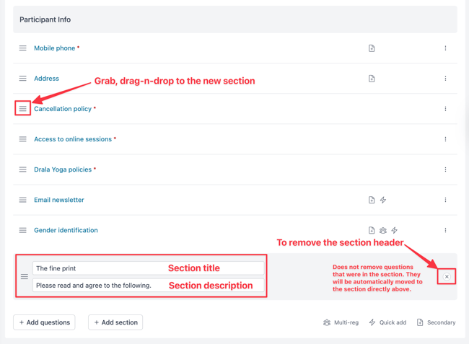Click the drag handle beside Drala Yoga policies
Image resolution: width=469 pixels, height=344 pixels.
(x=23, y=169)
